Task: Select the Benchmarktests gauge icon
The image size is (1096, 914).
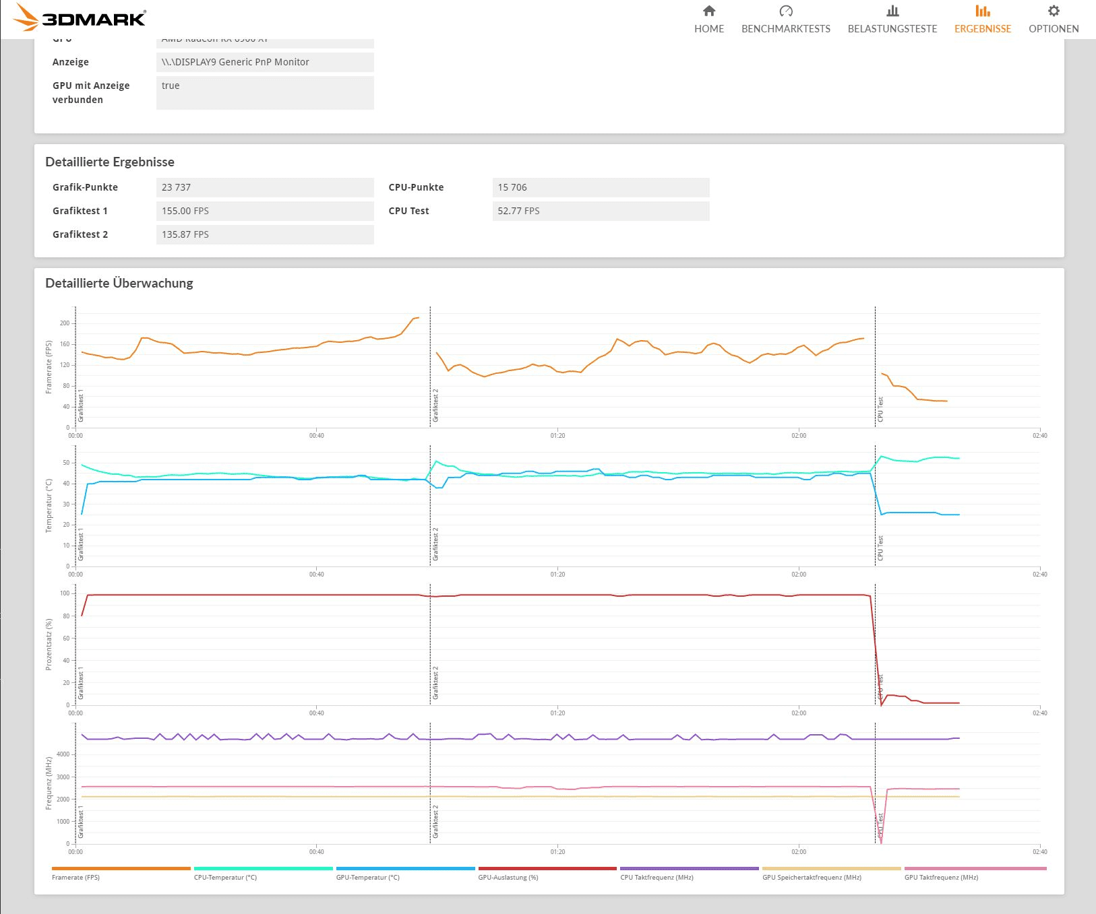Action: coord(786,11)
